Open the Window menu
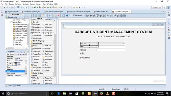The image size is (171, 96). (x=50, y=4)
